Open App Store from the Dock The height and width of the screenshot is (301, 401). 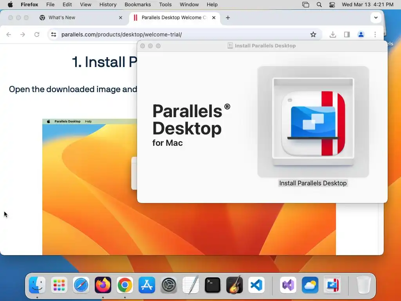(147, 285)
